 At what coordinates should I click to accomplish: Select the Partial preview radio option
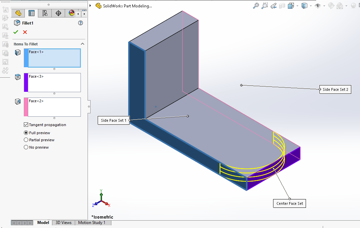tap(26, 140)
